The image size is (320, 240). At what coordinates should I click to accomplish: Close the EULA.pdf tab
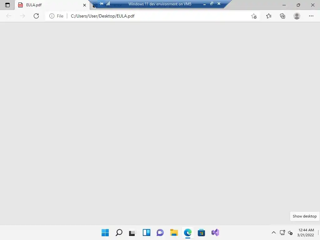click(x=84, y=5)
